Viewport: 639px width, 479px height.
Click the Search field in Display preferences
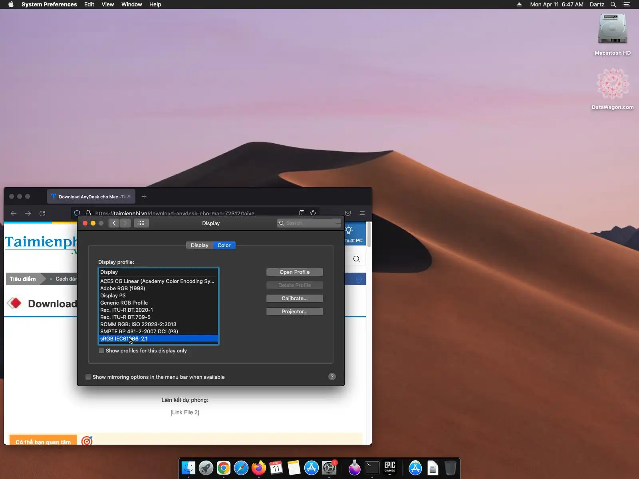309,223
